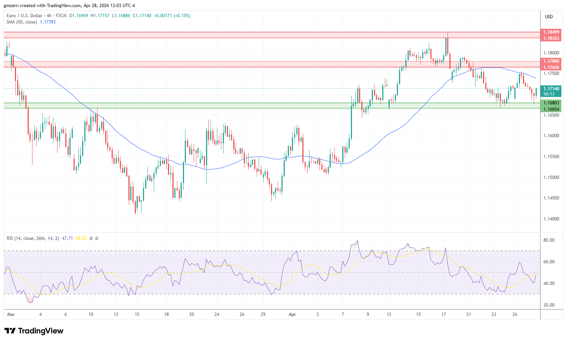Image resolution: width=567 pixels, height=342 pixels.
Task: Click the 80.00 RSI axis label
Action: coord(549,240)
